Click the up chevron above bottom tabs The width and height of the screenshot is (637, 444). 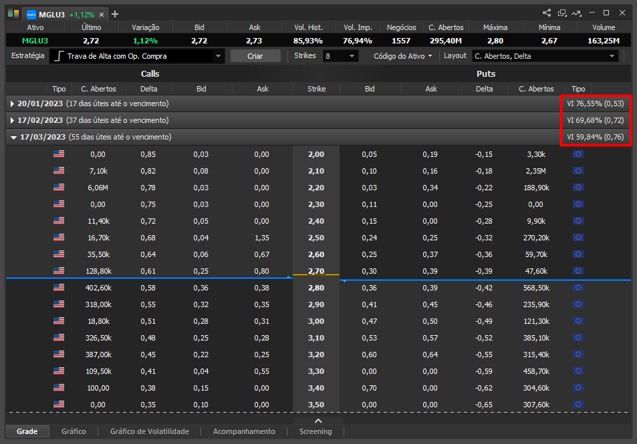(318, 421)
